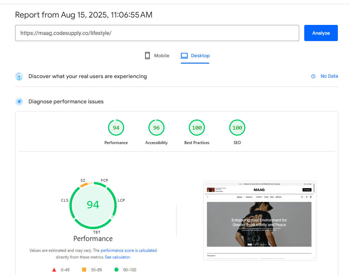Click the large 94 performance gauge

pyautogui.click(x=93, y=205)
